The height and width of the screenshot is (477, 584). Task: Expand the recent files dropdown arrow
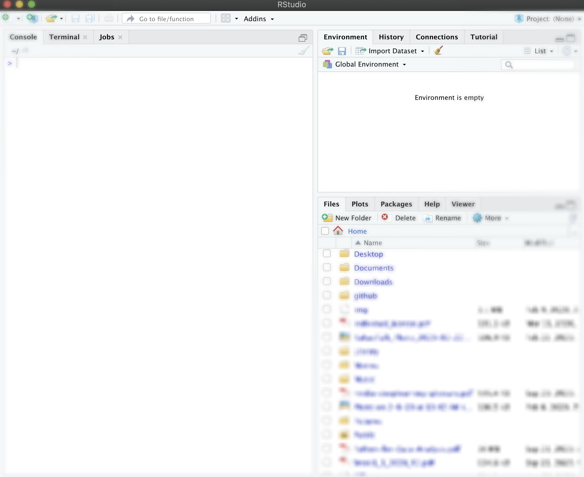tap(61, 19)
